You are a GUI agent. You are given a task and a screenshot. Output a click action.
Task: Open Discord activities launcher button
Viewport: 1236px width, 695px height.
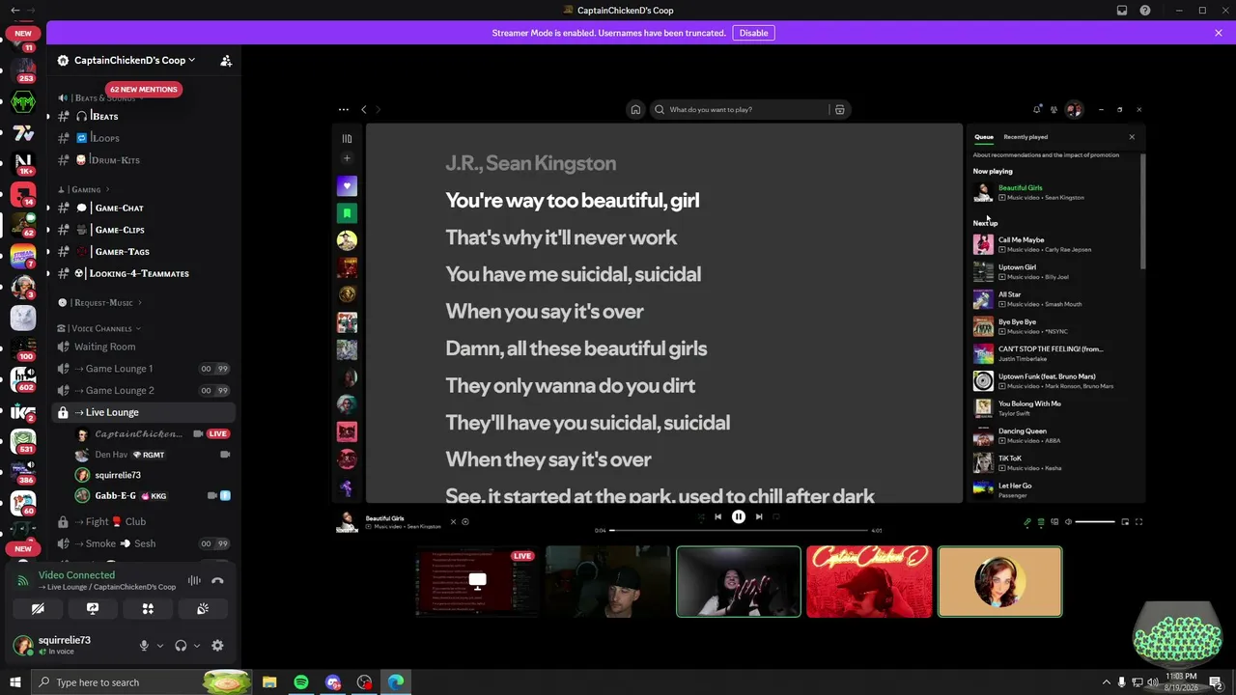click(148, 609)
